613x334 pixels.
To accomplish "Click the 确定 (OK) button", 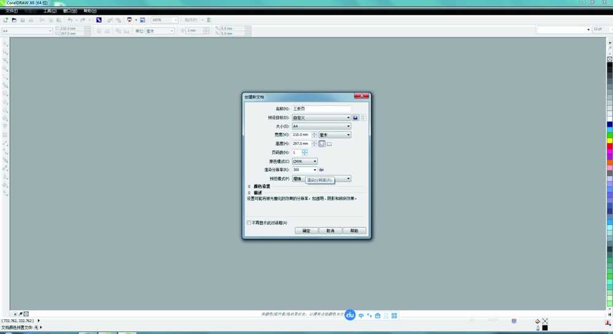I will tap(306, 231).
